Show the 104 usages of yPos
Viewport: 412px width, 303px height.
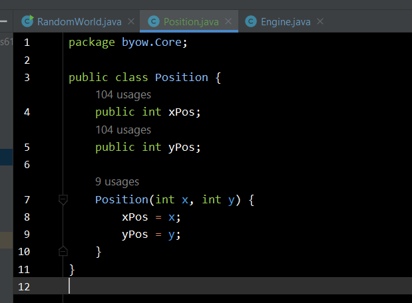coord(123,130)
